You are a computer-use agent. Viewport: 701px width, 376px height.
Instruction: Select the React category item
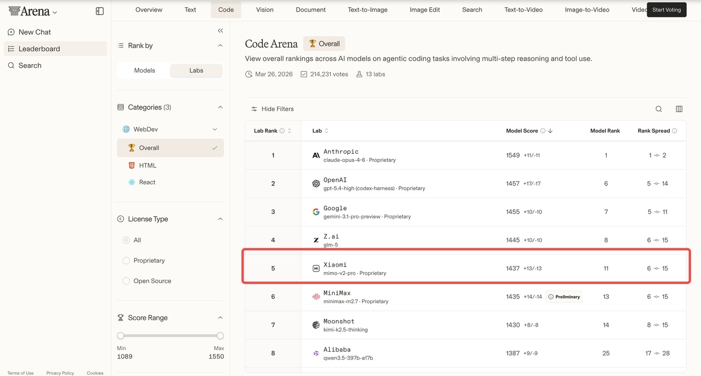(x=147, y=182)
